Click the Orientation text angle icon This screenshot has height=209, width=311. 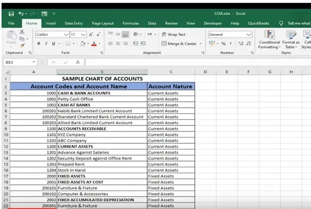(x=135, y=34)
